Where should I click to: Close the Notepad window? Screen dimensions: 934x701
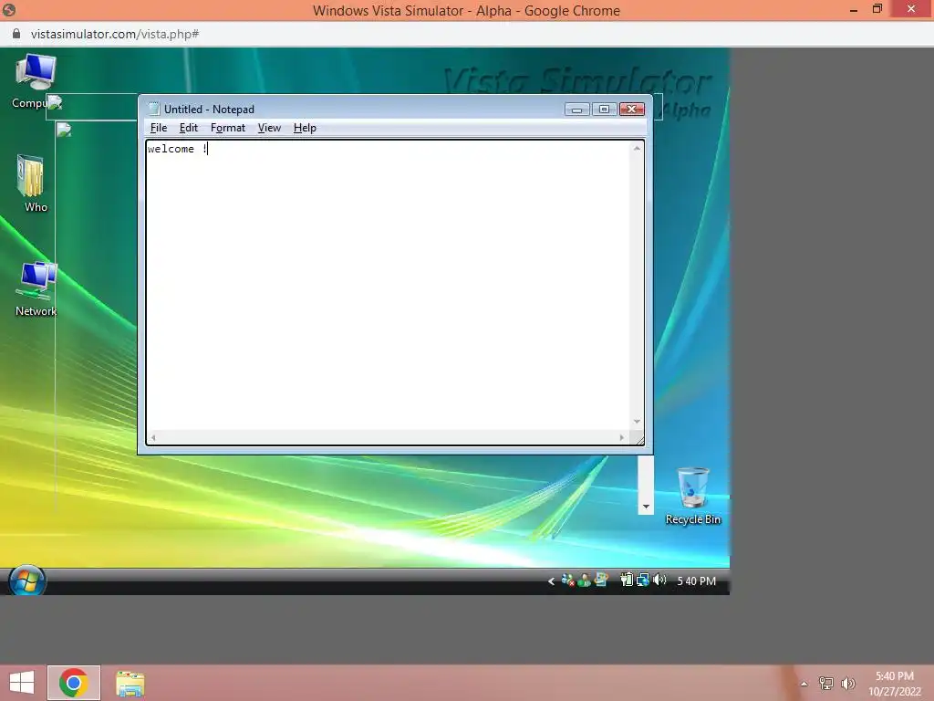pyautogui.click(x=632, y=110)
